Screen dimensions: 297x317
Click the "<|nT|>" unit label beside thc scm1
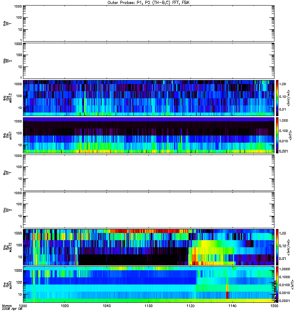coord(292,285)
